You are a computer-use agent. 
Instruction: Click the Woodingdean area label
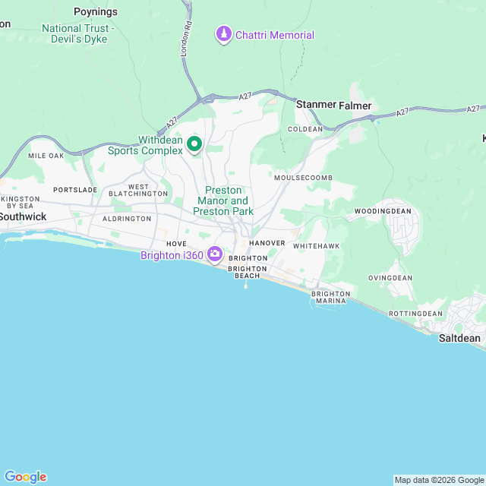(x=383, y=211)
